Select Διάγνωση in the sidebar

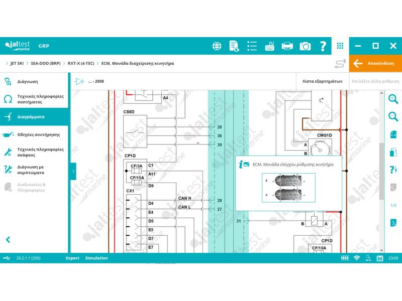click(28, 81)
